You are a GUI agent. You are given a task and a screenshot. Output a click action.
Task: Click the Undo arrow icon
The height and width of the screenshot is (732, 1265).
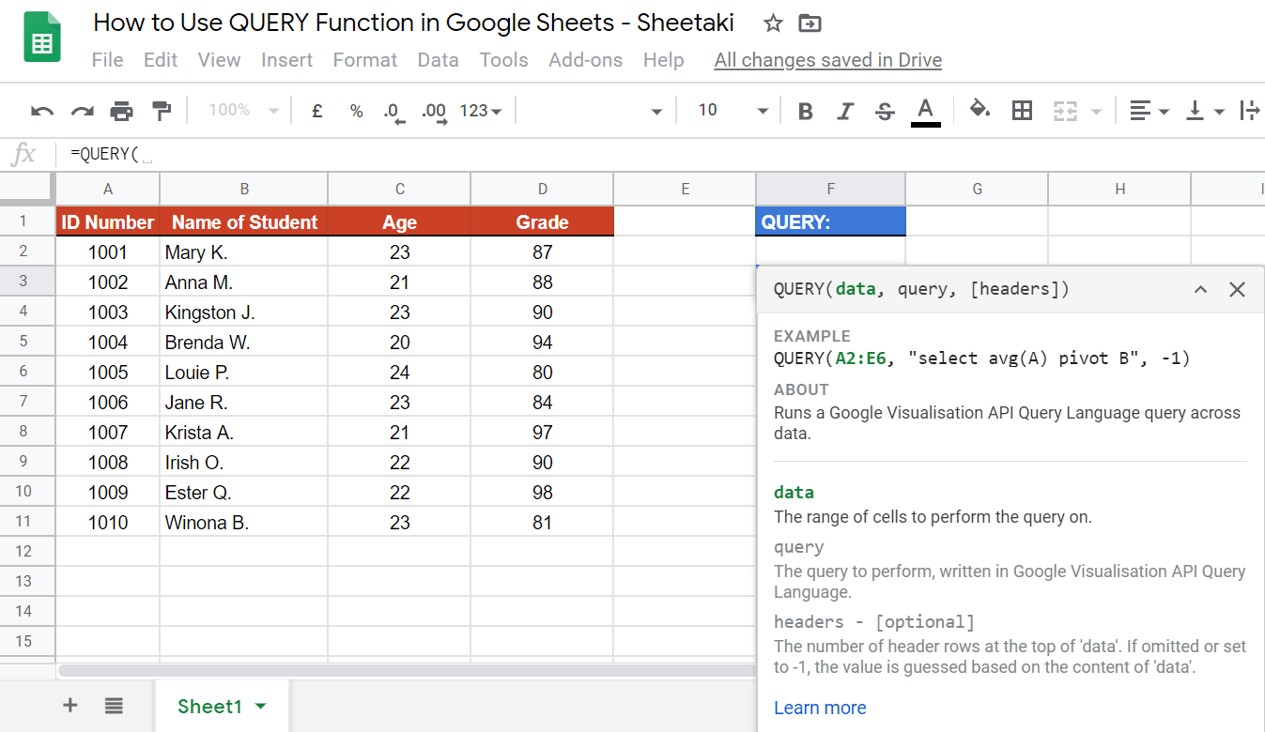(x=42, y=111)
